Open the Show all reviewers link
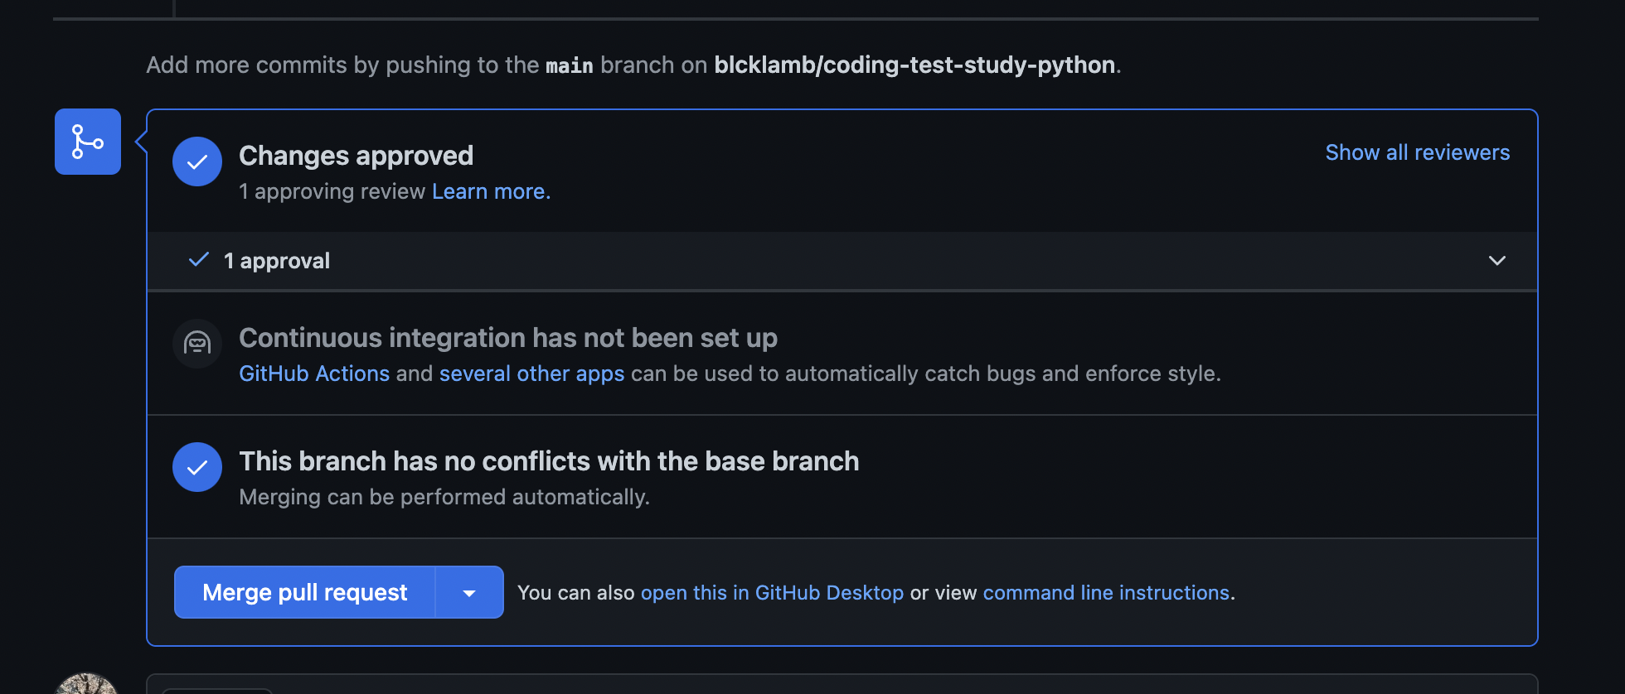The image size is (1625, 694). click(x=1417, y=152)
